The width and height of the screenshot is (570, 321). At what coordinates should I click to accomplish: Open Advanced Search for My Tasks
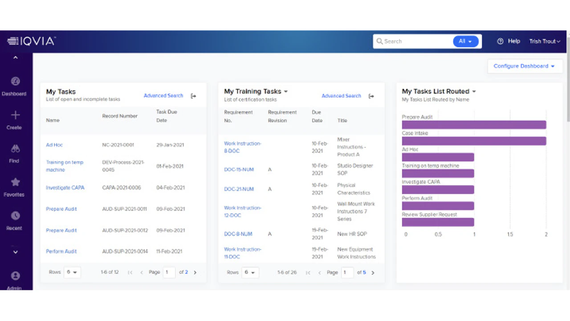coord(163,95)
